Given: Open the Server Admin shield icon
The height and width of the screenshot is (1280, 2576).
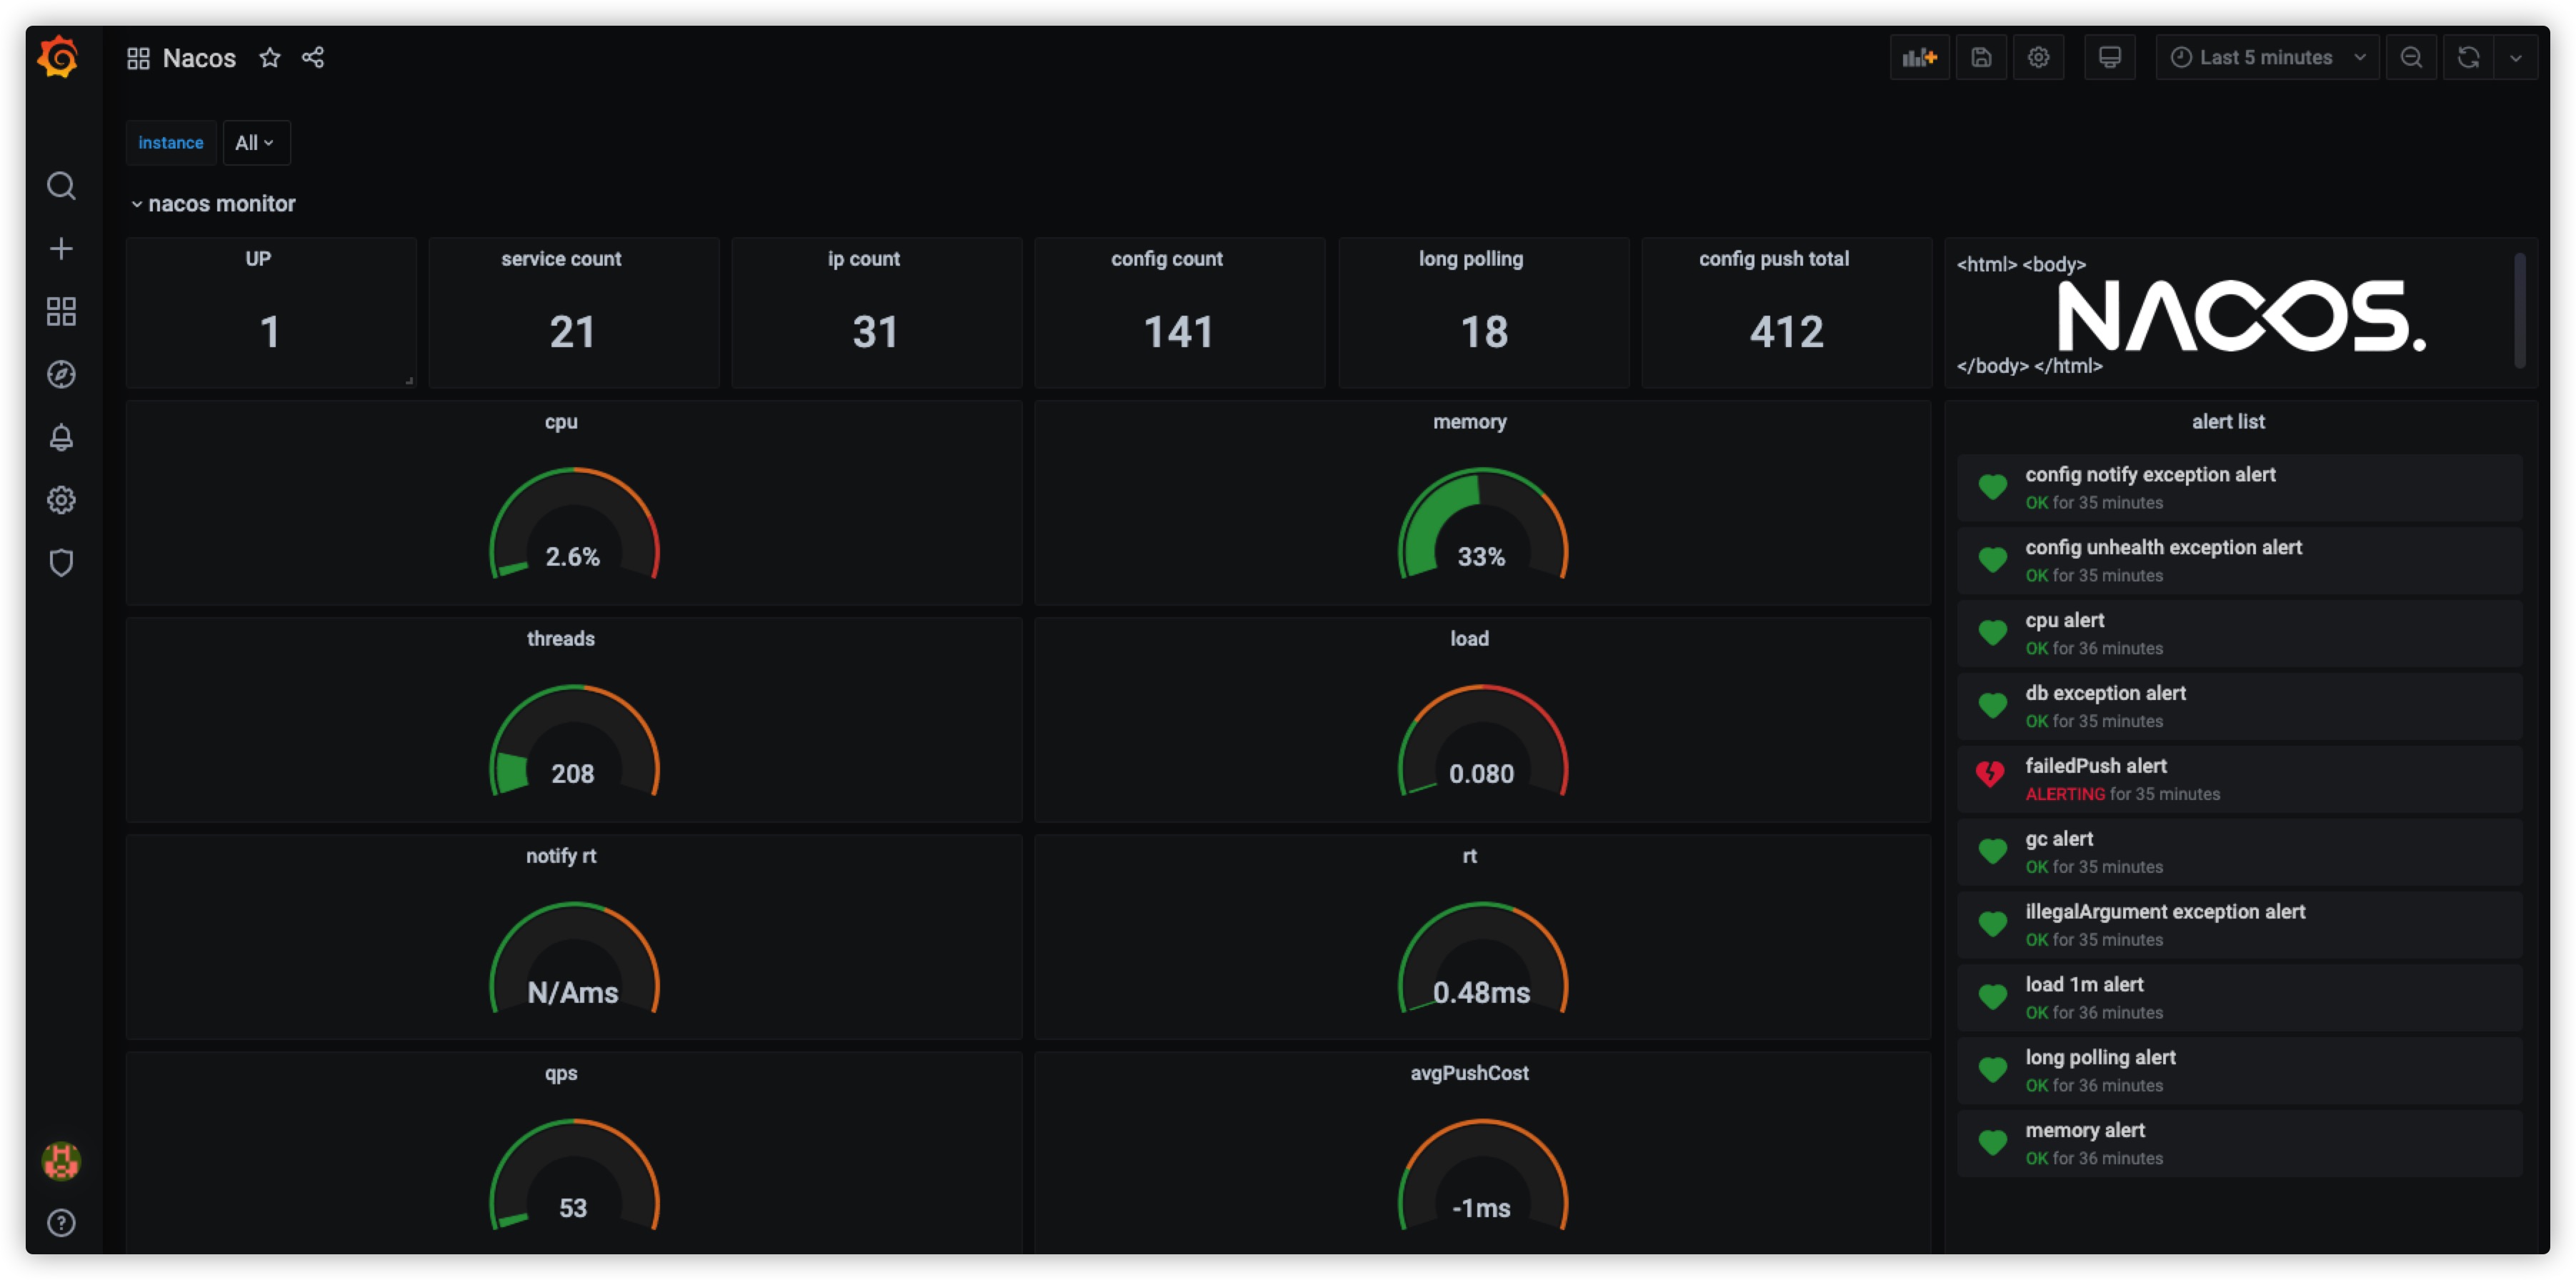Looking at the screenshot, I should click(x=61, y=563).
